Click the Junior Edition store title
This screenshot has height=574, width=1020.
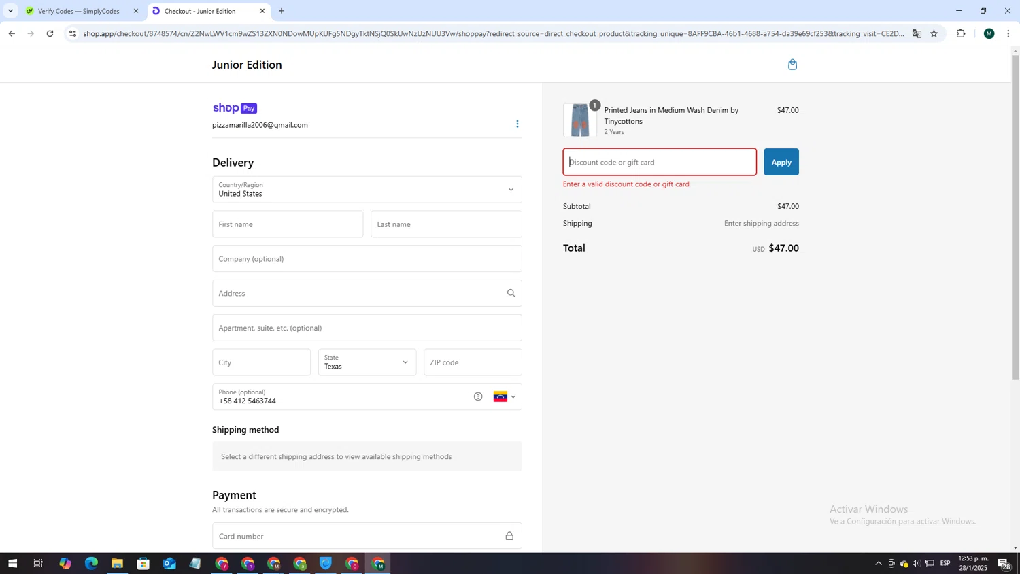[247, 65]
